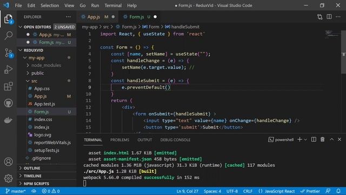Open the Terminal menu
The width and height of the screenshot is (346, 195).
pos(113,5)
